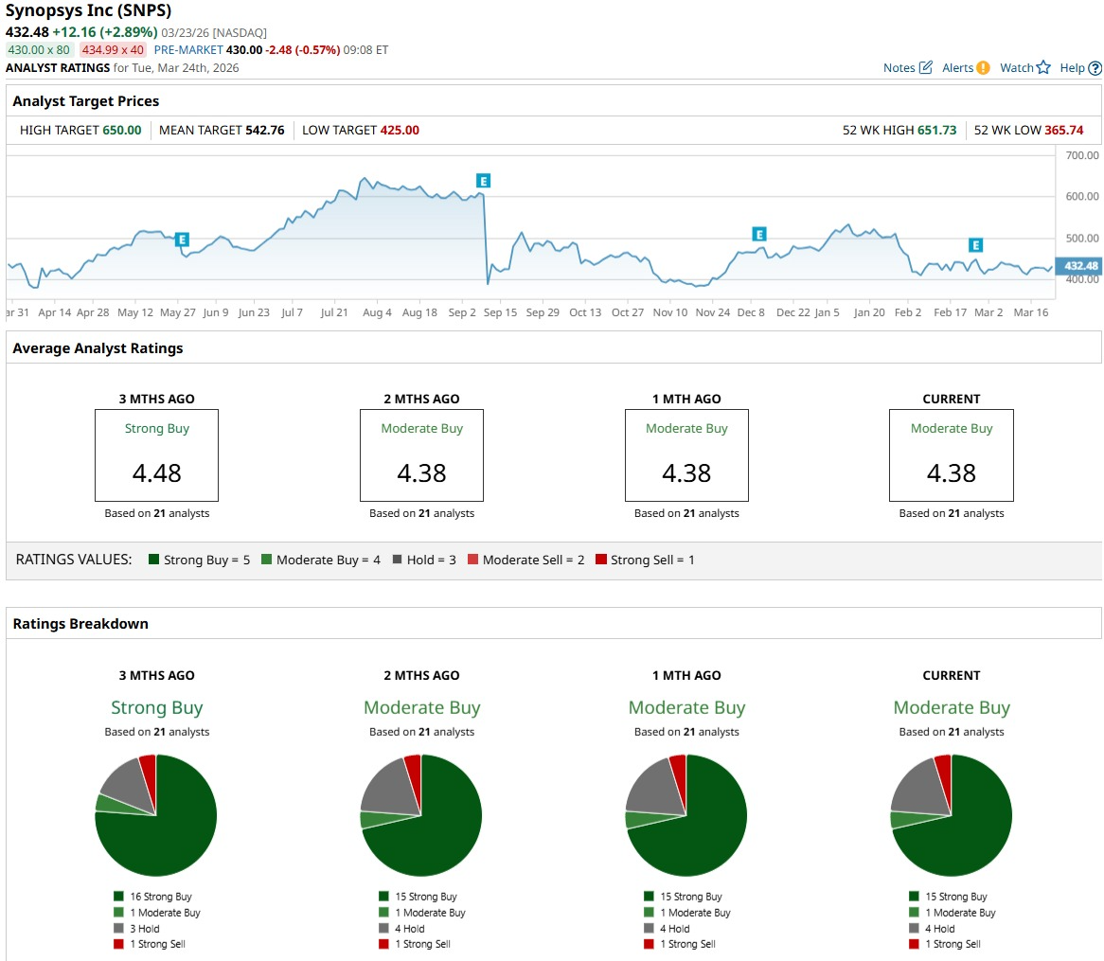1104x961 pixels.
Task: Click the light green Moderate Buy legend swatch
Action: [266, 559]
